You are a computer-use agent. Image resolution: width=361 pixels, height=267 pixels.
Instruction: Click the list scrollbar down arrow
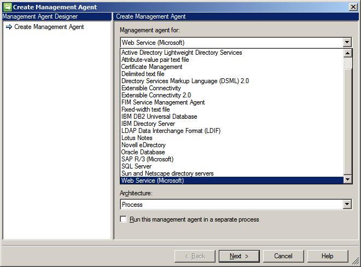347,179
